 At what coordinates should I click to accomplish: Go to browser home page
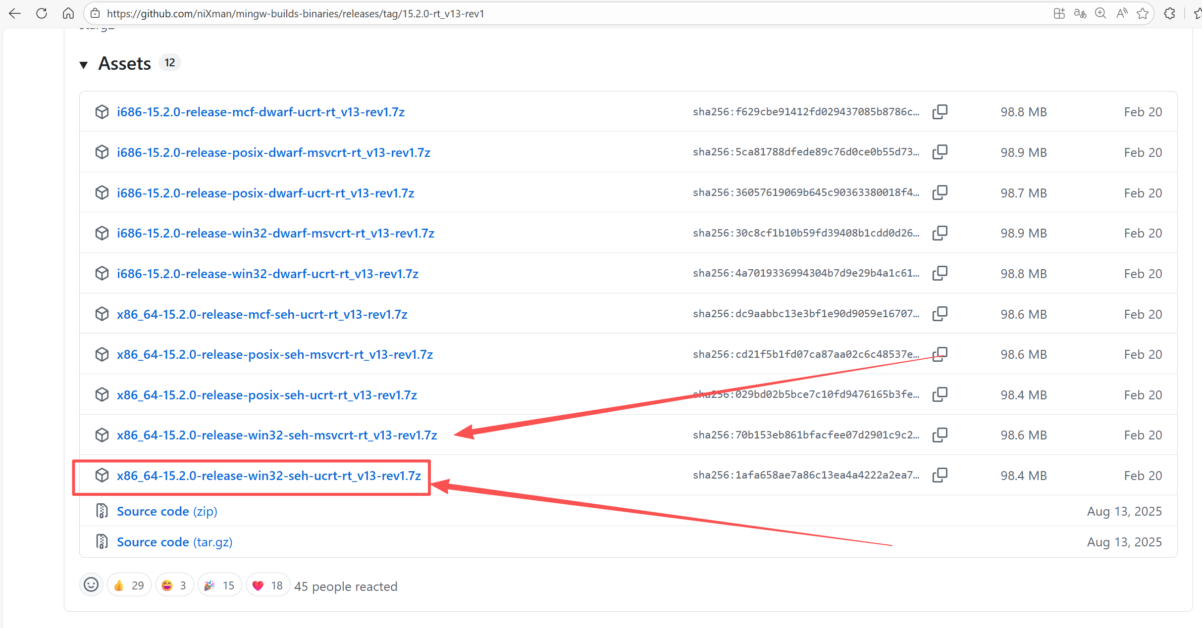pos(68,13)
